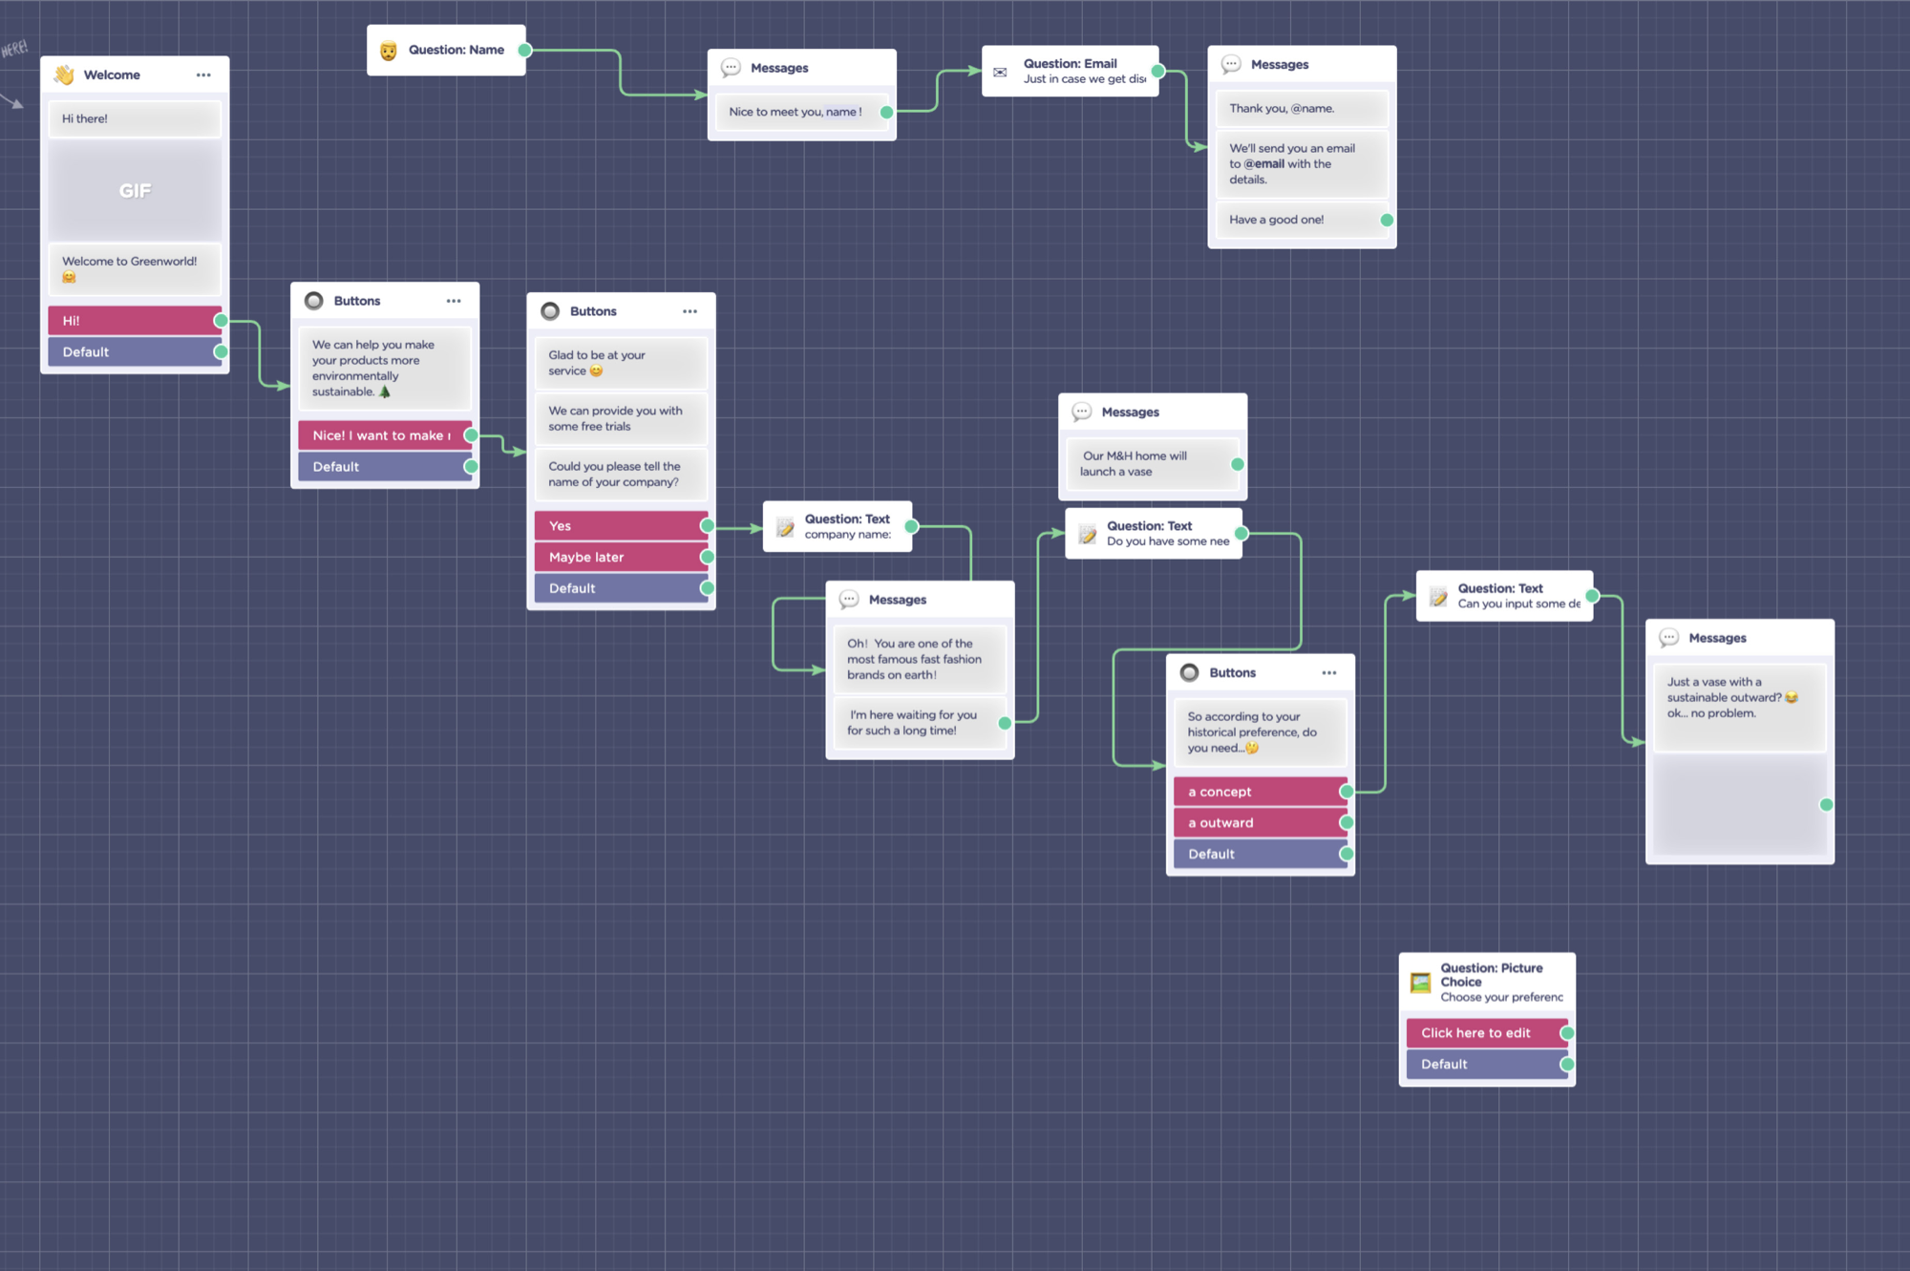Click the 'Have a good one!' message

[x=1299, y=220]
